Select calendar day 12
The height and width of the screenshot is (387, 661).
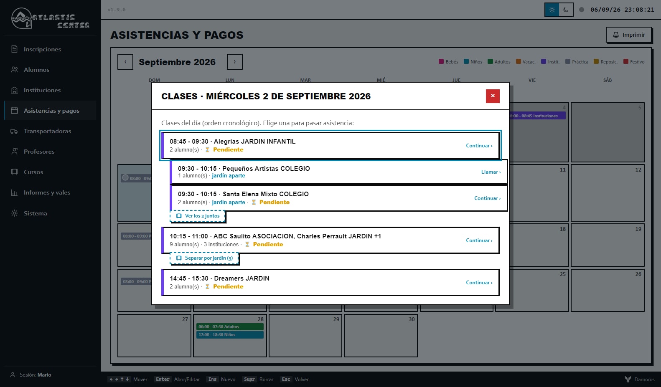point(608,193)
